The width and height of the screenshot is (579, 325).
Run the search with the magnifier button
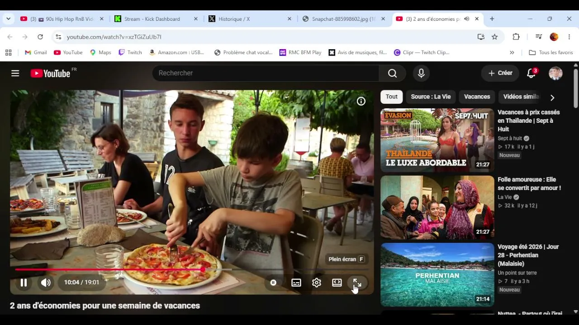[x=392, y=73]
